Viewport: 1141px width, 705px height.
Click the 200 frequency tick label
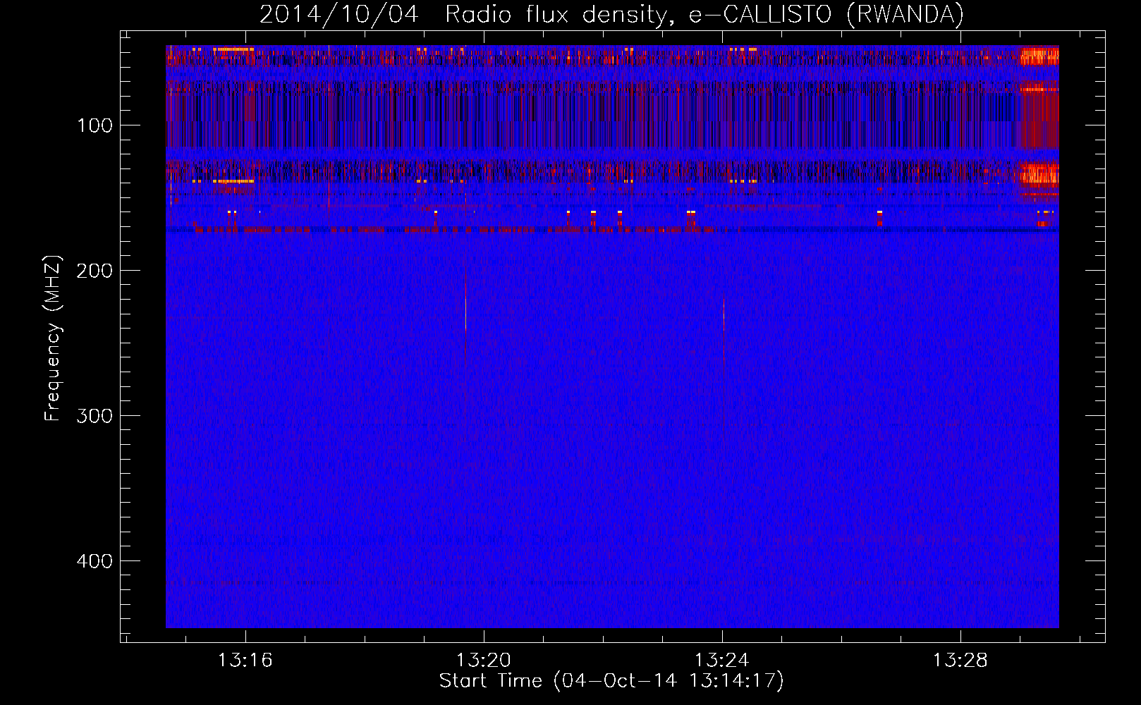click(x=95, y=271)
